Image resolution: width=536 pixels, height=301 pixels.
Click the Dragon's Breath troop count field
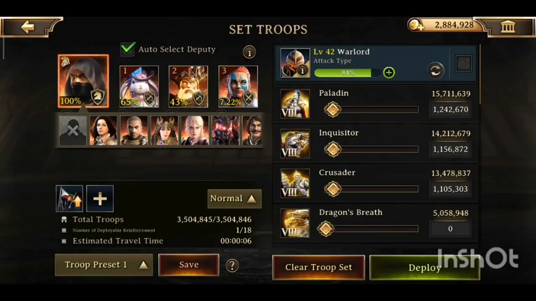coord(451,229)
